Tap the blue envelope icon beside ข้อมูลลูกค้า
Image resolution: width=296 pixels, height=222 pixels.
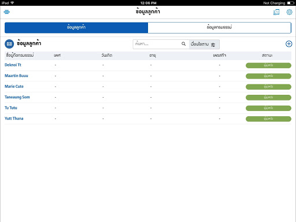click(x=9, y=44)
